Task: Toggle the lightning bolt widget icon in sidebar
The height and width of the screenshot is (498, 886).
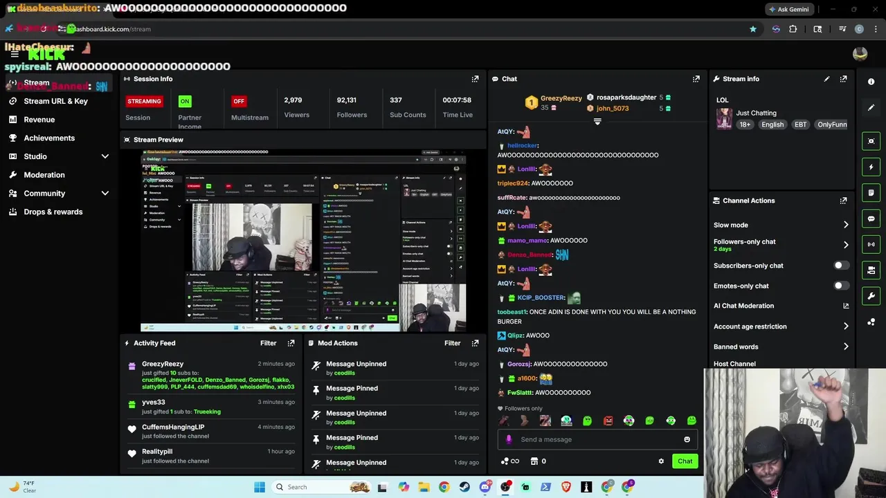Action: tap(871, 167)
